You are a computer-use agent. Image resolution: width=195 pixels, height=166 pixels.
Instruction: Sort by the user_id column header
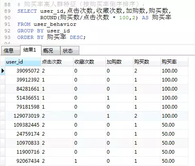coord(23,62)
